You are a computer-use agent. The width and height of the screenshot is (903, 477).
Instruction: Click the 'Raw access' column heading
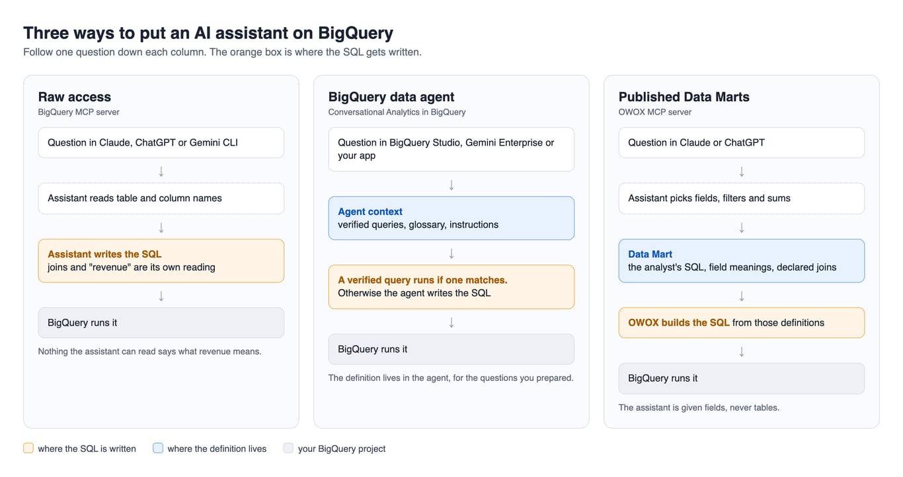pos(75,97)
